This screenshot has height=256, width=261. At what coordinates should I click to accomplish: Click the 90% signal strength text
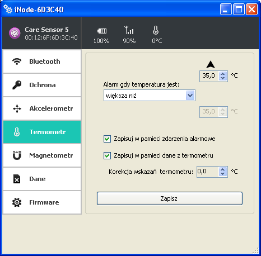click(x=129, y=41)
